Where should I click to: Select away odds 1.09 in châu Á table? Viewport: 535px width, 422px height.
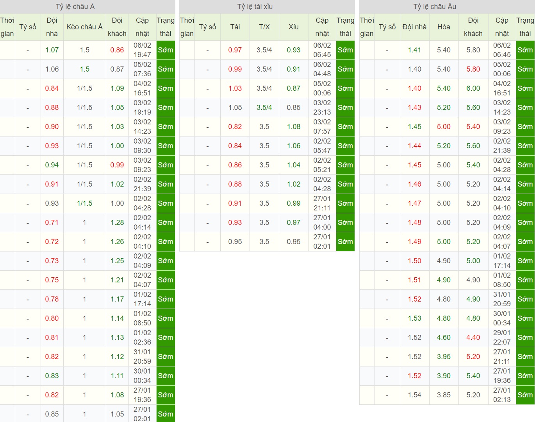click(x=117, y=88)
